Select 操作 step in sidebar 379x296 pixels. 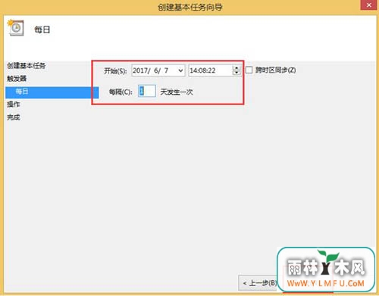[14, 104]
